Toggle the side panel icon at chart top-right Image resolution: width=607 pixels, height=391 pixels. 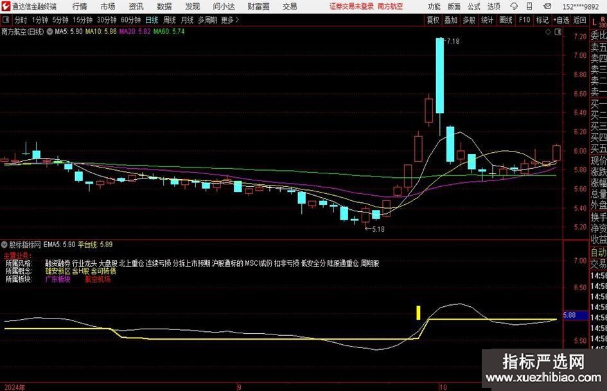[558, 32]
